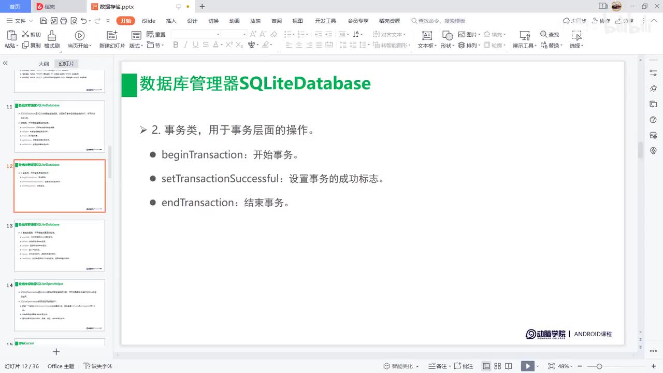Add a new slide with 新建幻灯片
This screenshot has height=373, width=663.
coord(112,39)
